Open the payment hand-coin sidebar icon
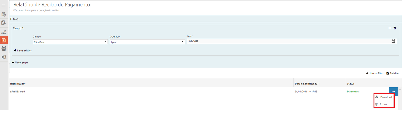 tap(4, 32)
